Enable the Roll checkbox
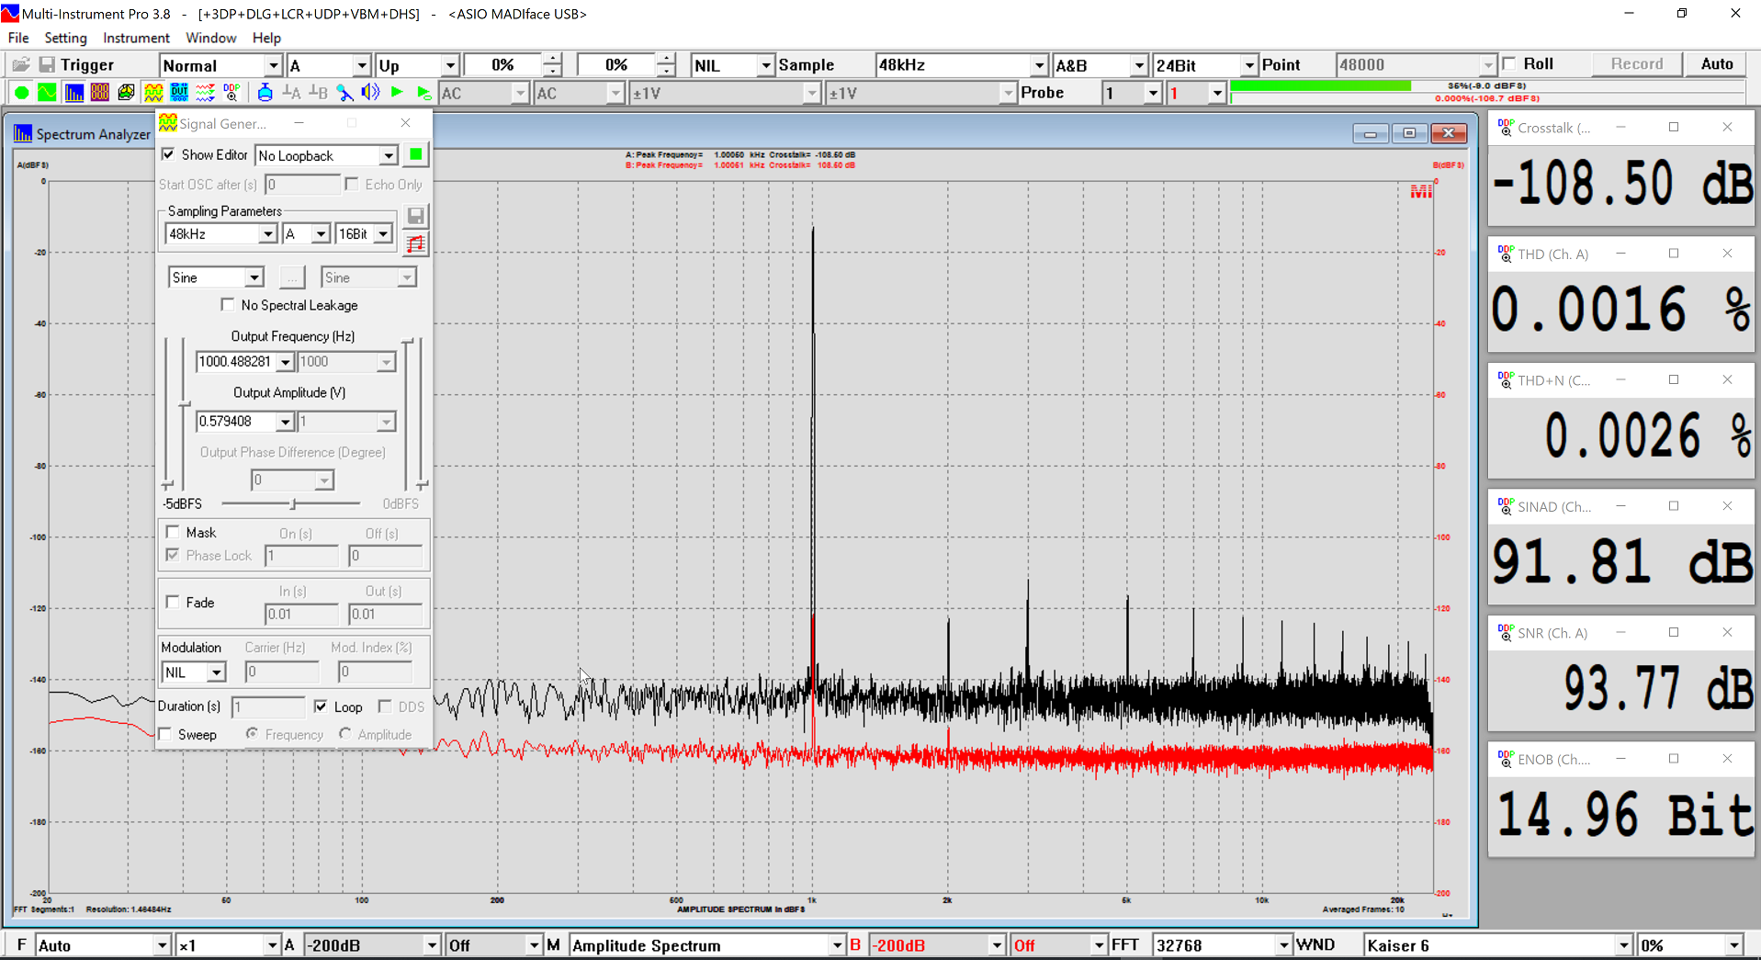This screenshot has width=1761, height=960. [x=1508, y=63]
